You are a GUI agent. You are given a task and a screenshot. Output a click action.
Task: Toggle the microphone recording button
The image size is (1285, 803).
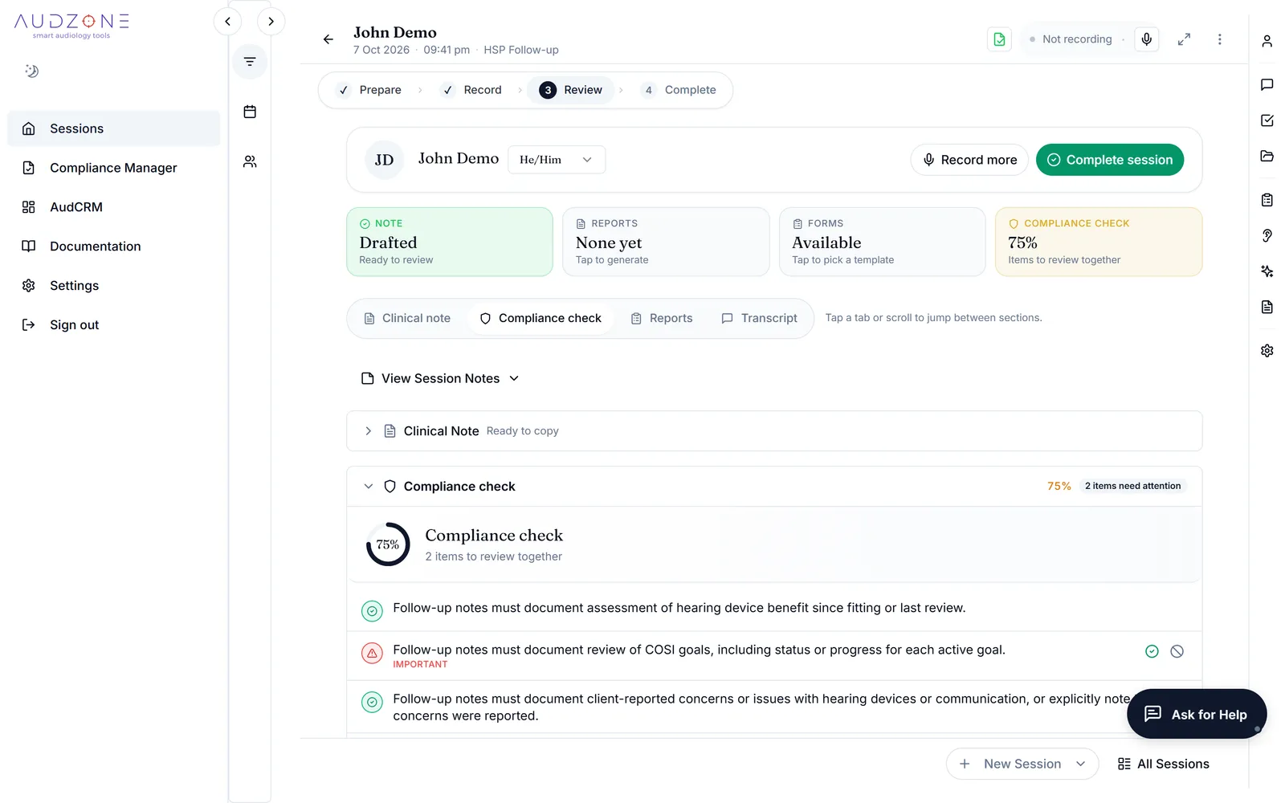pyautogui.click(x=1146, y=39)
